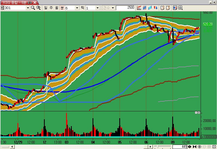The height and width of the screenshot is (149, 217).
Task: Click the second magnifier icon with arrow
Action: [x=38, y=8]
